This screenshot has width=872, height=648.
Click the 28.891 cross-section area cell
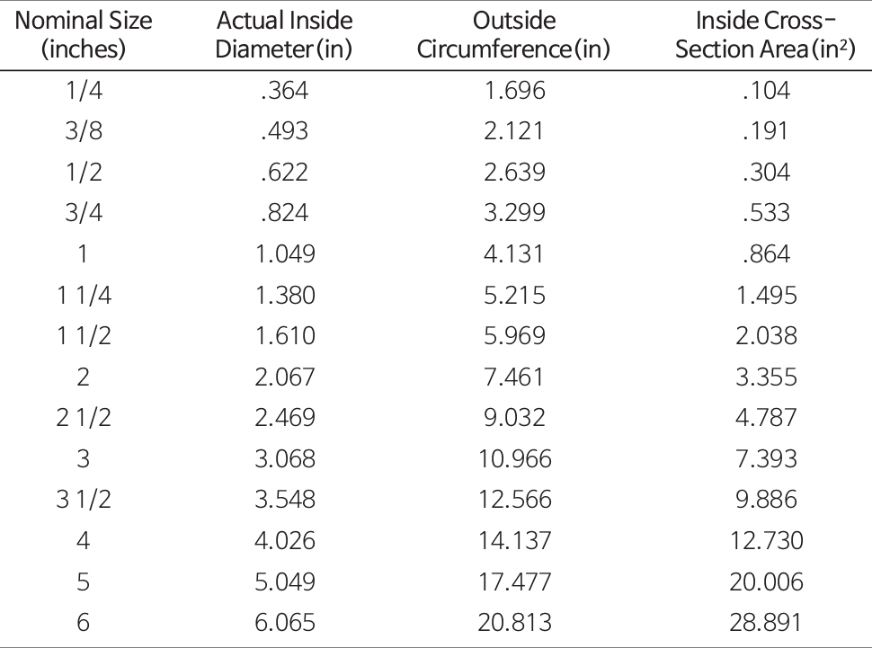click(767, 622)
